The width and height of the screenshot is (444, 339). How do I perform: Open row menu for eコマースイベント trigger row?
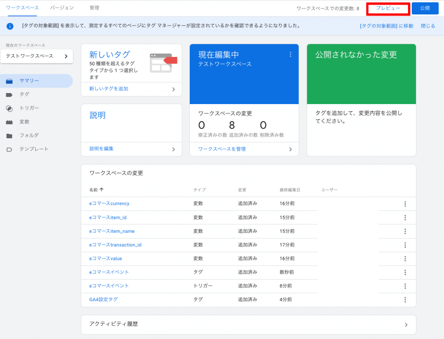(x=405, y=286)
